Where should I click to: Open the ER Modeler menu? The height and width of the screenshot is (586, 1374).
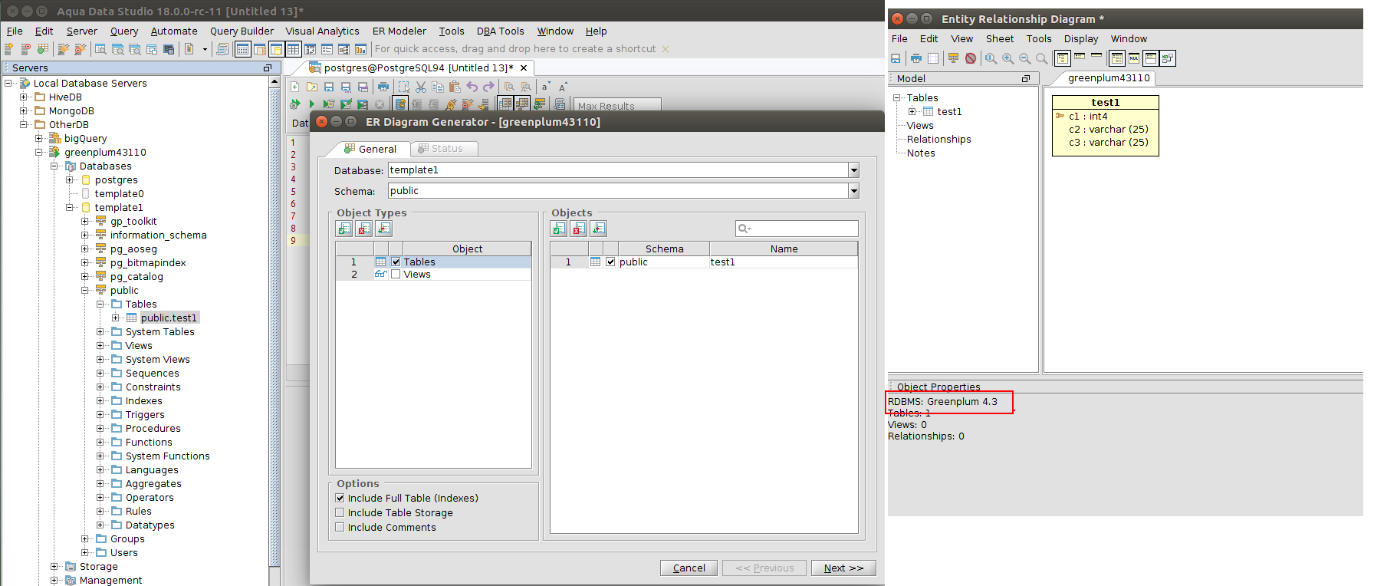click(x=399, y=31)
